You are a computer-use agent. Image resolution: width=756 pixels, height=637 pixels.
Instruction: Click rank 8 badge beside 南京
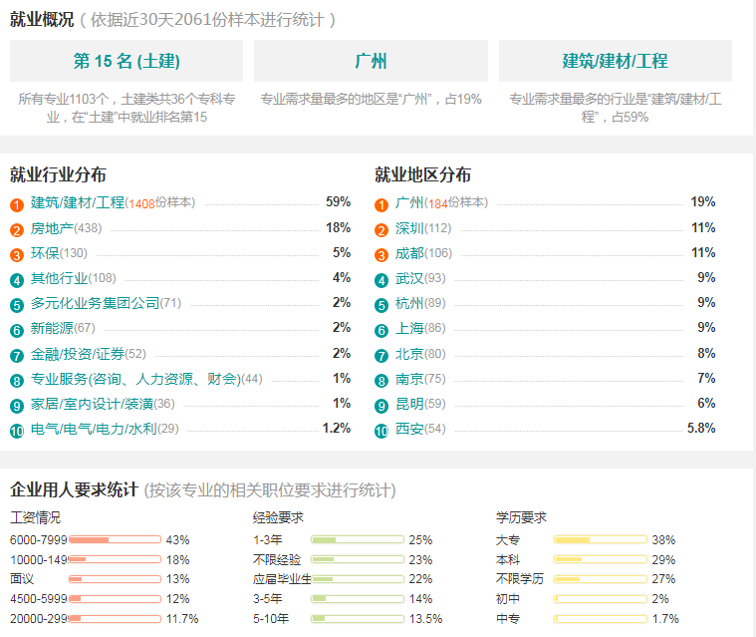tap(381, 381)
